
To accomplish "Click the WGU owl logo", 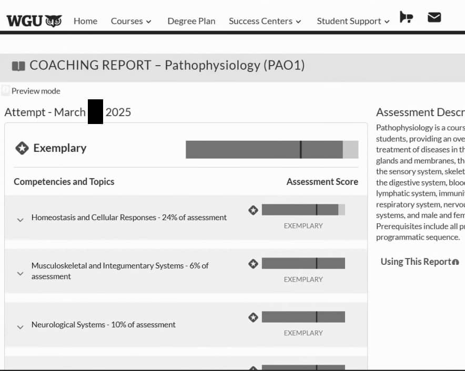I will coord(34,21).
